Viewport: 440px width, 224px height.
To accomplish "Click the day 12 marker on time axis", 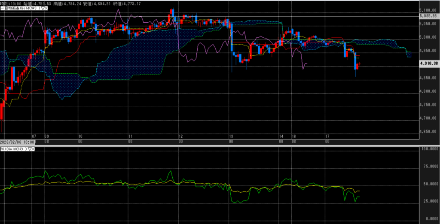I will click(x=180, y=136).
